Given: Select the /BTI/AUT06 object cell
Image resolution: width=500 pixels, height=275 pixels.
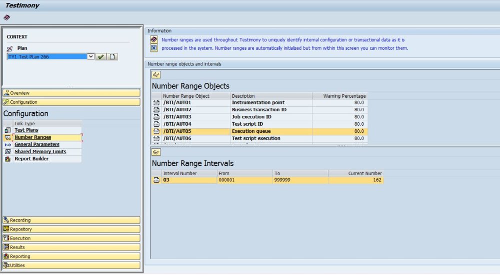Looking at the screenshot, I should tap(196, 138).
